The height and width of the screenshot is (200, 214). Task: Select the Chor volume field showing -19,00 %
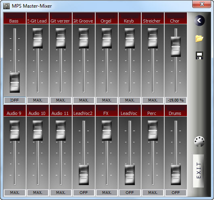176,100
